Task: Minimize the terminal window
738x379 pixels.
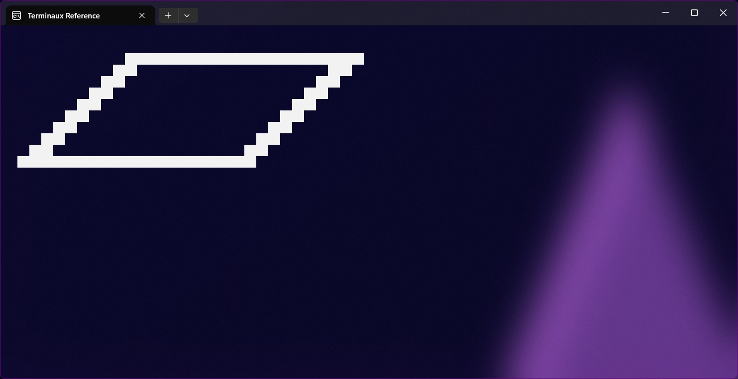Action: pos(665,12)
